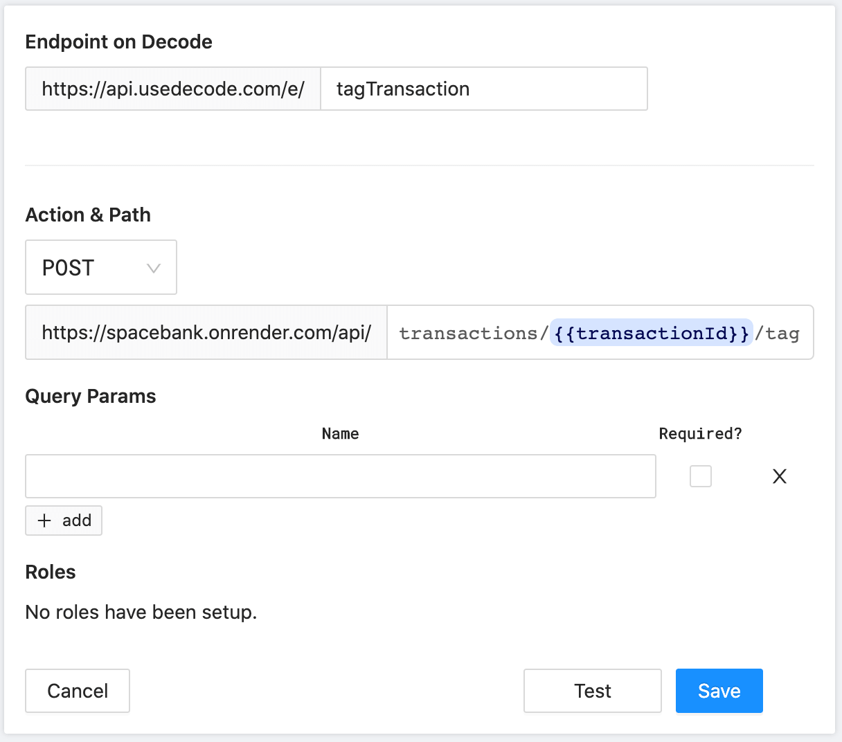Click the Query Params section heading
Viewport: 842px width, 742px height.
(x=91, y=396)
